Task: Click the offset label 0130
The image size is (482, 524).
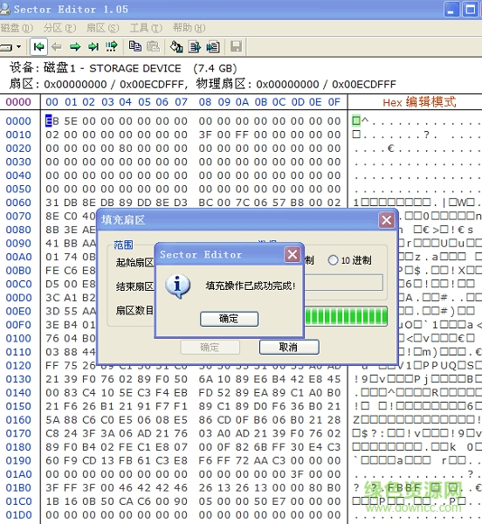Action: click(x=18, y=379)
